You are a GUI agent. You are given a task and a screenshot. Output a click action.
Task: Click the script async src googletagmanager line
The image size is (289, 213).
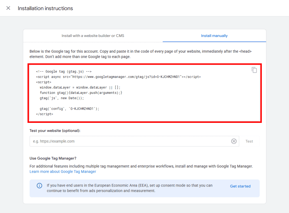pos(118,77)
